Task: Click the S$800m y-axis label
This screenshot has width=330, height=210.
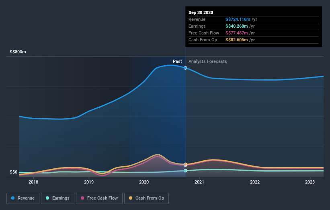Action: point(18,52)
